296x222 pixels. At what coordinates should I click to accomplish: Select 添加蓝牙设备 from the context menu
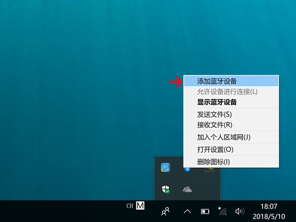point(217,81)
